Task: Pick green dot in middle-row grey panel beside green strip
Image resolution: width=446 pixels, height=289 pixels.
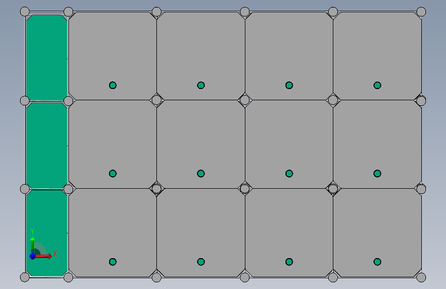Action: click(x=113, y=173)
